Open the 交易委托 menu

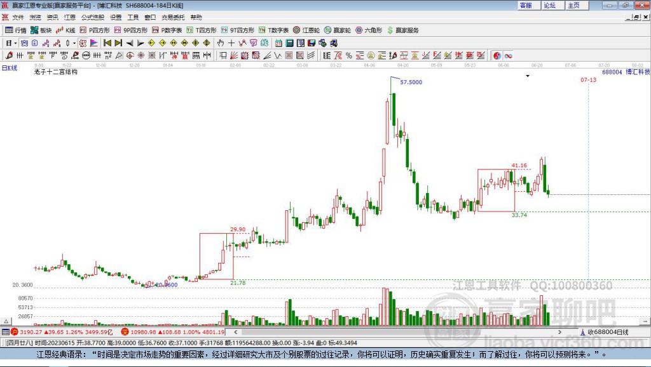173,17
